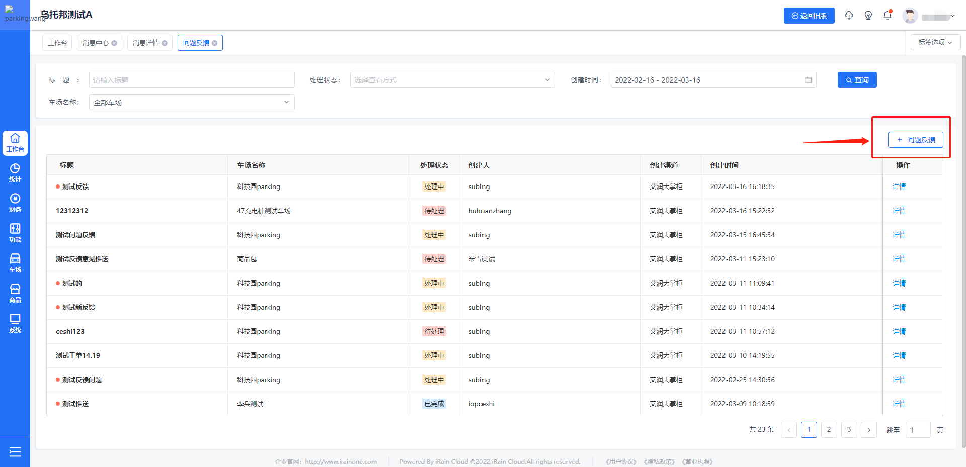Open the 系统 system sidebar icon

[x=15, y=323]
